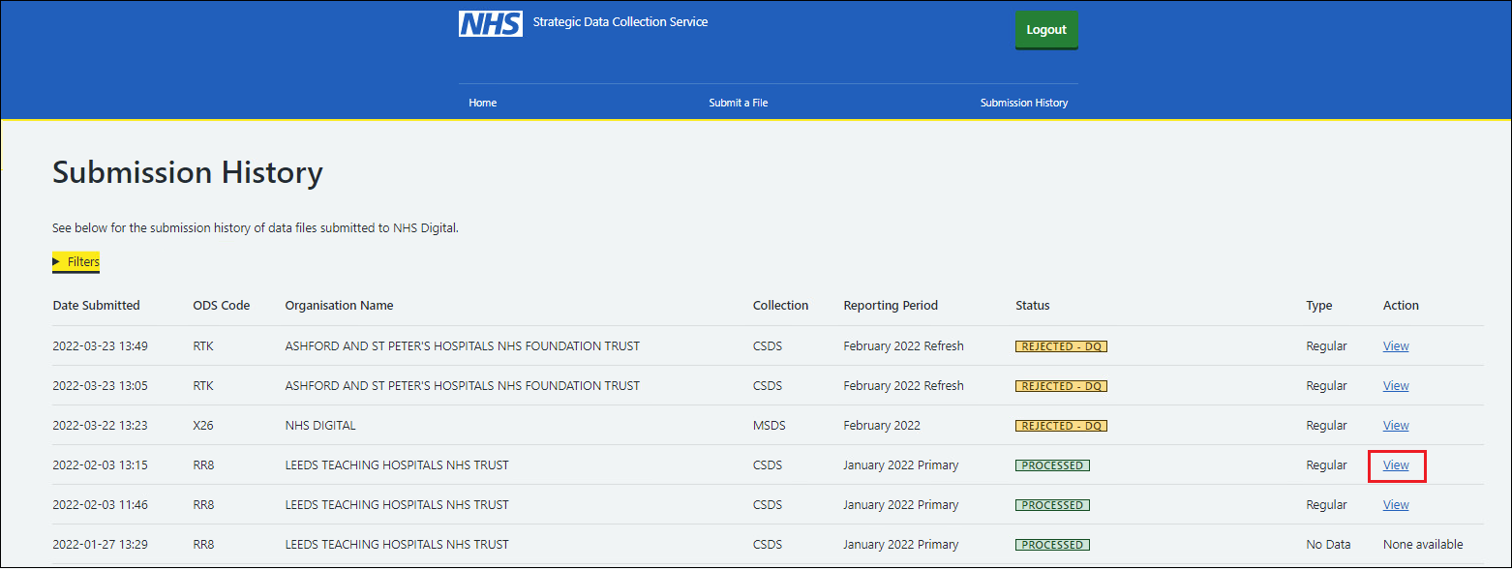Click NHS DIGITAL organisation name

(x=320, y=426)
